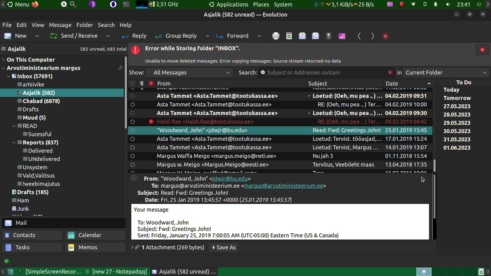Collapse the Reports (837) folder tree
The height and width of the screenshot is (276, 491).
pyautogui.click(x=14, y=143)
